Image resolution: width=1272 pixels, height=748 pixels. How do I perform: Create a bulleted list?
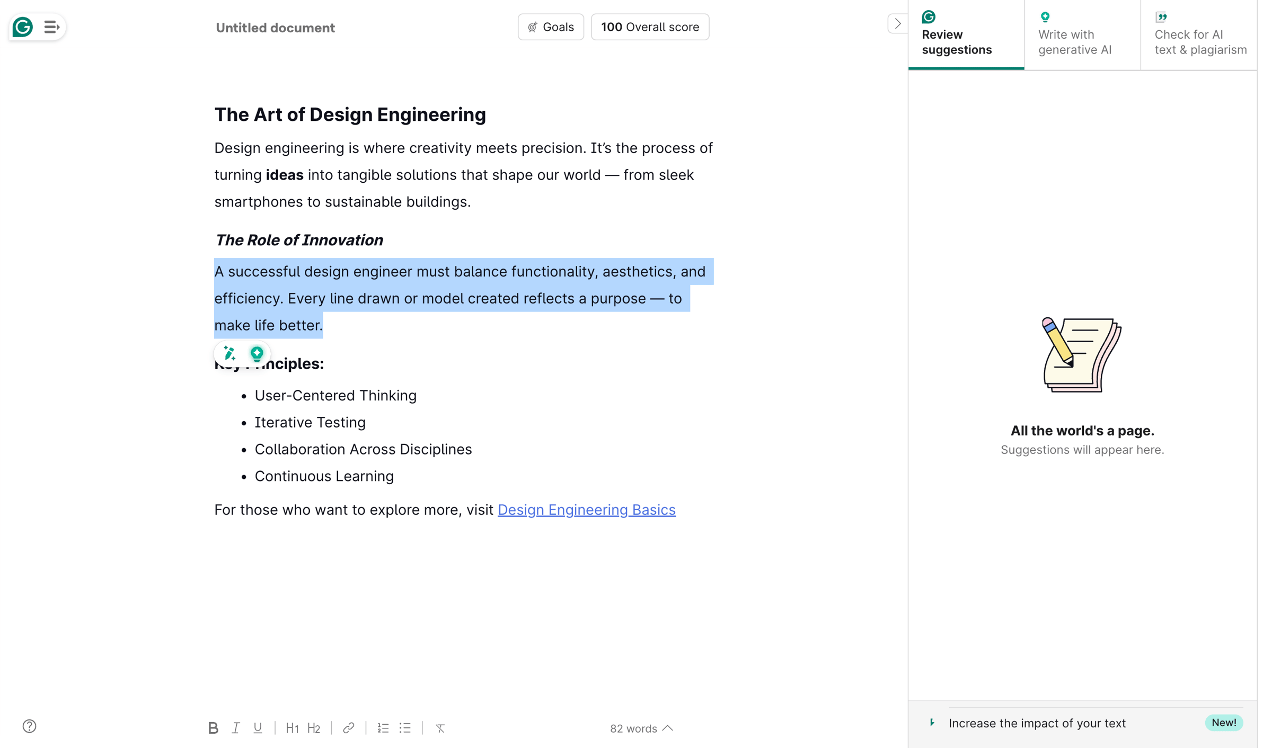tap(405, 728)
